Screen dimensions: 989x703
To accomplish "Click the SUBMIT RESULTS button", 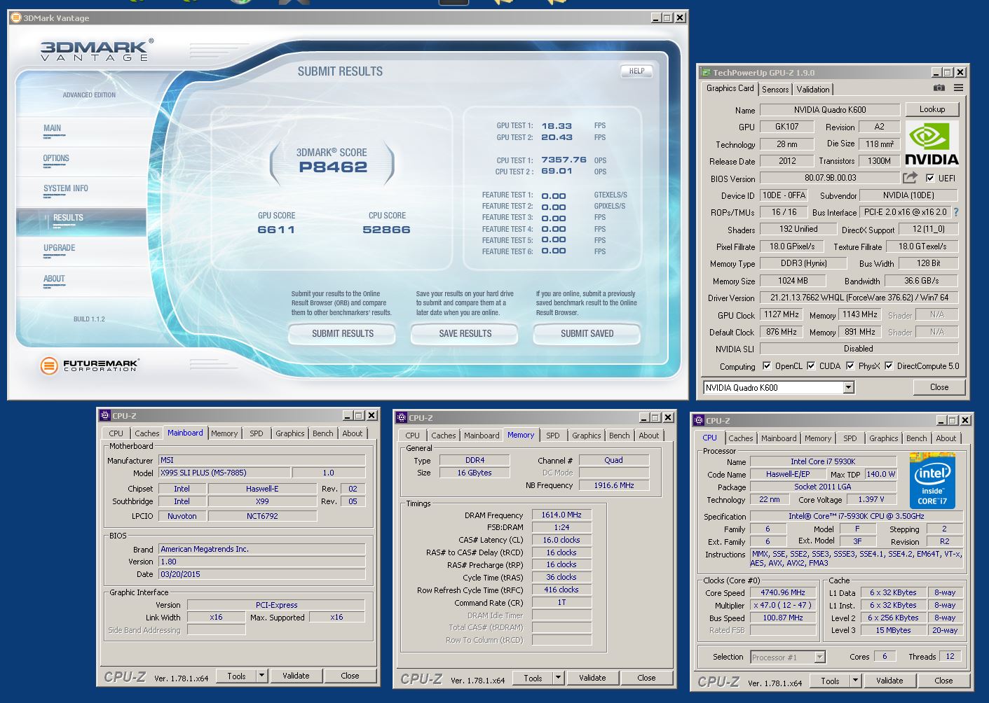I will pos(343,333).
